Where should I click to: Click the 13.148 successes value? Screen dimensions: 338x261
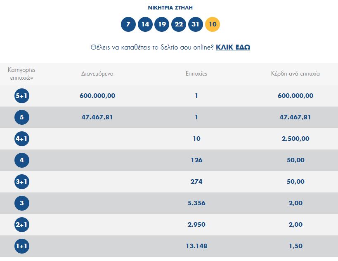pyautogui.click(x=196, y=246)
